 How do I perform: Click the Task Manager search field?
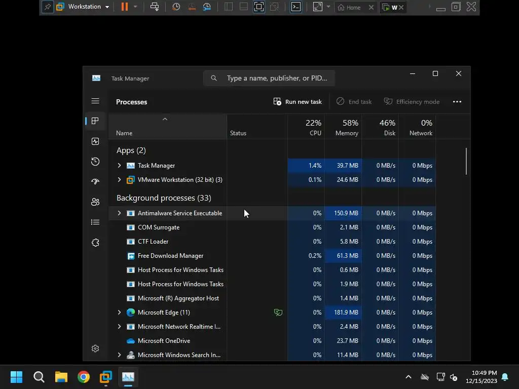[x=269, y=78]
